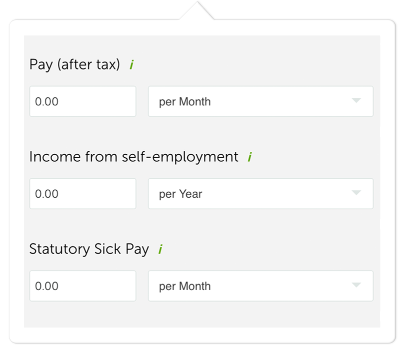Viewport: 405px width, 350px height.
Task: Expand the Statutory Sick Pay per Month dropdown
Action: point(260,286)
